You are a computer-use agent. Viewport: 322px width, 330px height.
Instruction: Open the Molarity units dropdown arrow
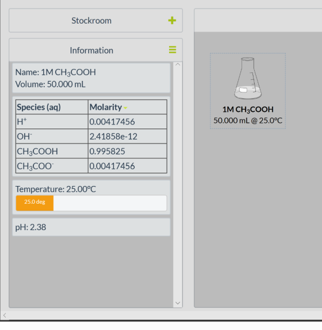[x=125, y=108]
